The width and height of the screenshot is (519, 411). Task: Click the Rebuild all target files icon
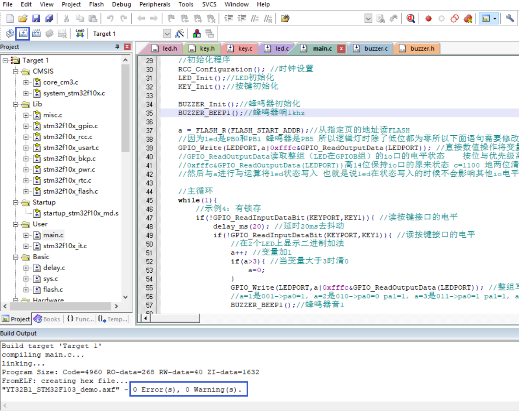click(36, 33)
